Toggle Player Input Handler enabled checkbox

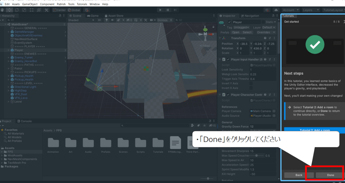(x=228, y=60)
